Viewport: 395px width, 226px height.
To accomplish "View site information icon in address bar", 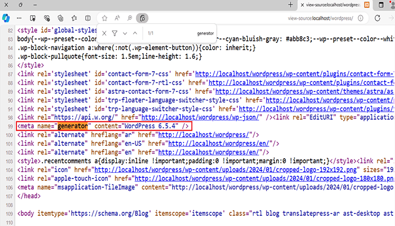I will [361, 18].
